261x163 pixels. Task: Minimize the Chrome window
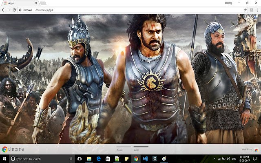pos(239,3)
